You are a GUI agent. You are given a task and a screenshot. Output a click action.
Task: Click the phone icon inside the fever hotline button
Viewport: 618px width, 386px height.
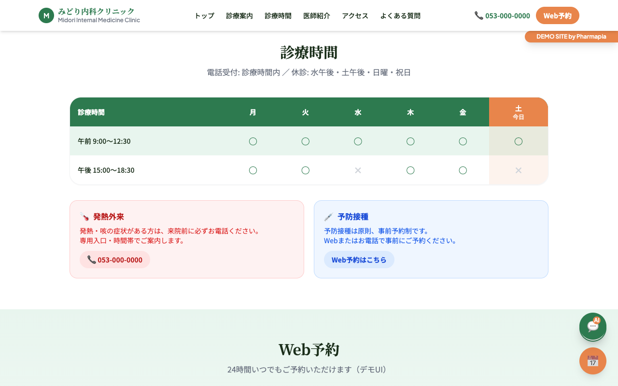coord(91,260)
